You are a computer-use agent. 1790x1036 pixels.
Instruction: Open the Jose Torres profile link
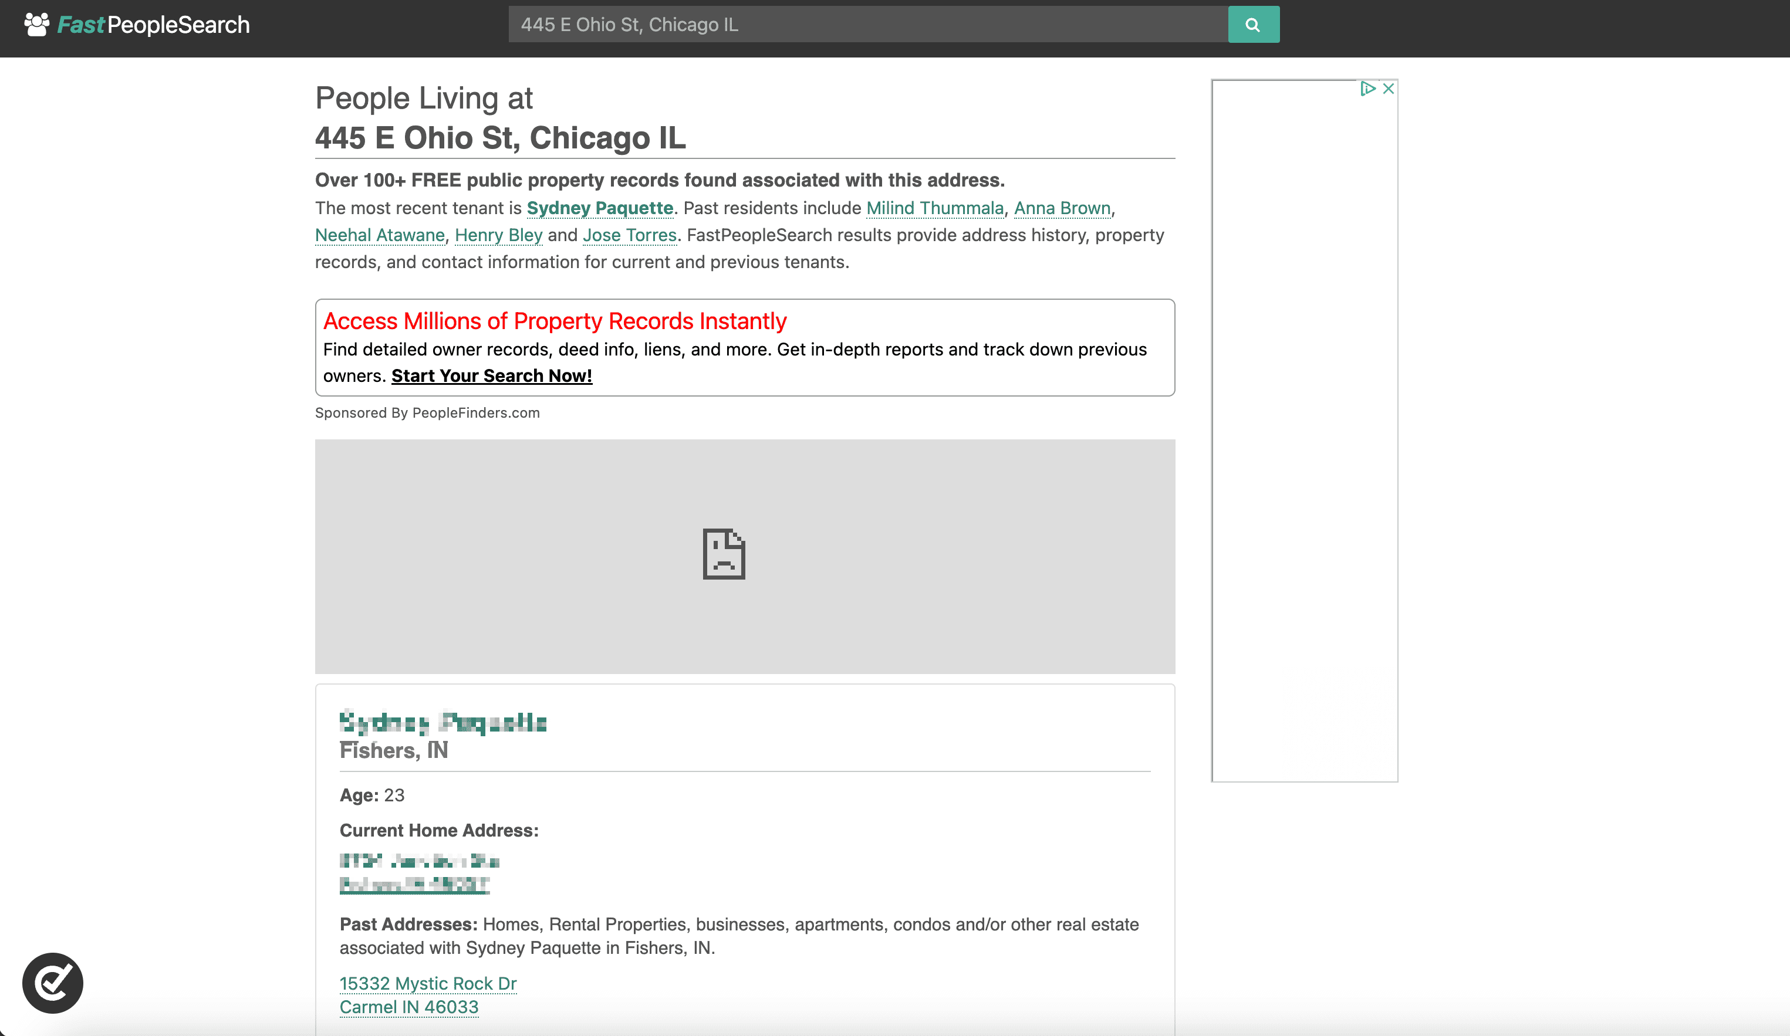629,235
